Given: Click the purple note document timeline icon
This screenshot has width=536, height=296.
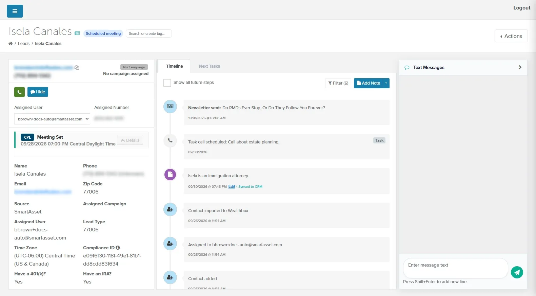Looking at the screenshot, I should 170,175.
